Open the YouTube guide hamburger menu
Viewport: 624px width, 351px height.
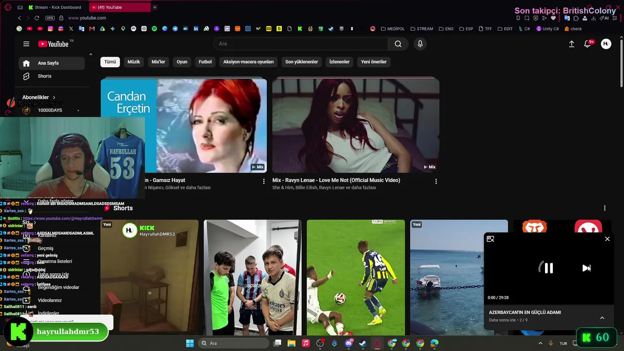pyautogui.click(x=26, y=44)
